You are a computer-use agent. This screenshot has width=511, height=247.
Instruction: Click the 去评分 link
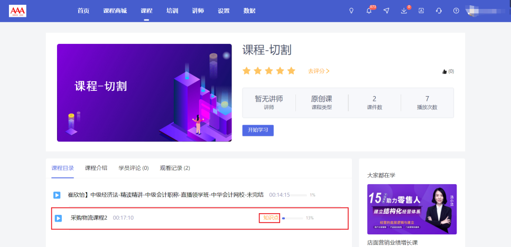[319, 71]
